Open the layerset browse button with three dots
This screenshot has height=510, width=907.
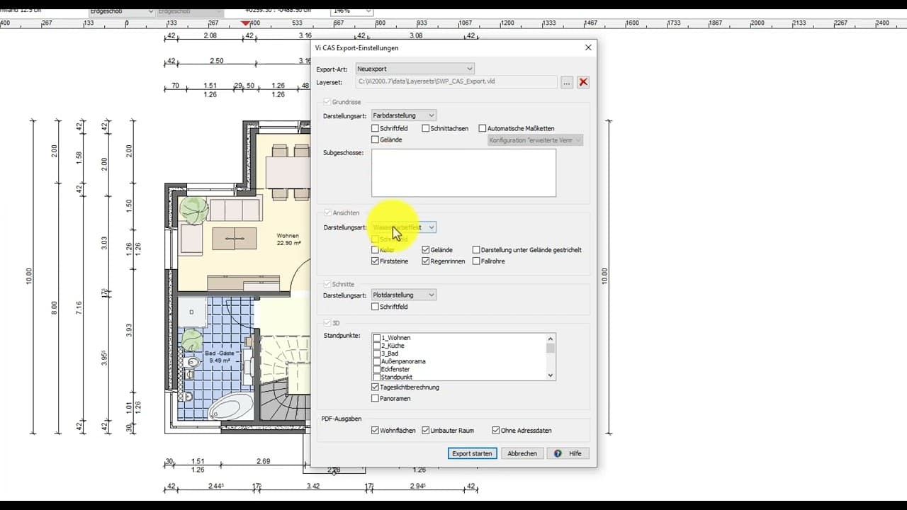point(567,82)
